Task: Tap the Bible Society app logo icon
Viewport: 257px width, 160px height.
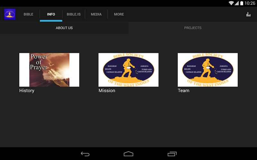Action: [x=10, y=14]
